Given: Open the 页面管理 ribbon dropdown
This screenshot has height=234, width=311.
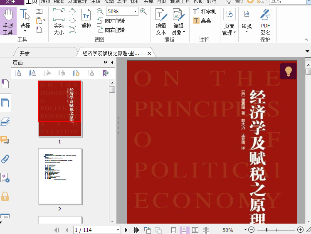Looking at the screenshot, I should (234, 32).
